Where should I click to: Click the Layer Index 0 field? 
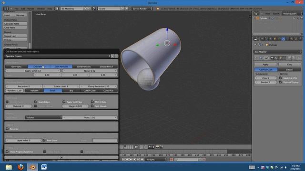[23, 140]
